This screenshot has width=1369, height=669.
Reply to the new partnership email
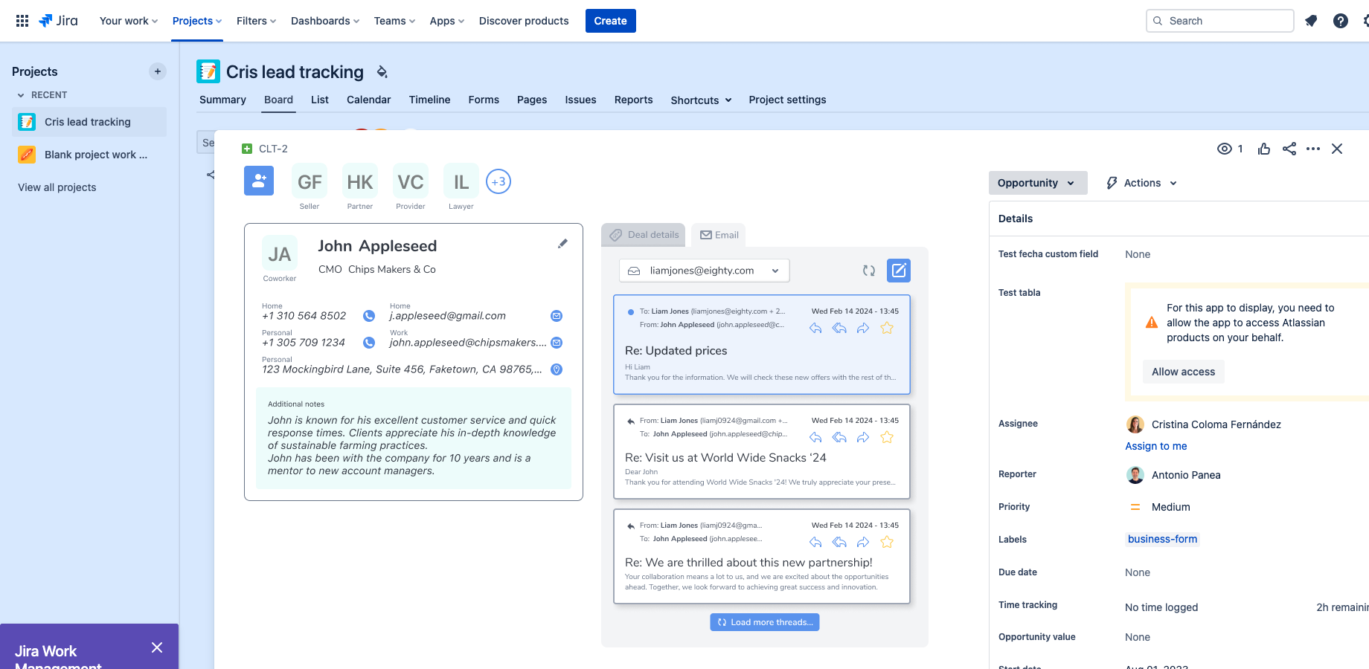(815, 542)
